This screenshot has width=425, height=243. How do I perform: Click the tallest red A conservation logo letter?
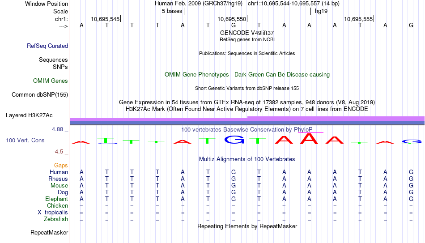[x=308, y=138]
